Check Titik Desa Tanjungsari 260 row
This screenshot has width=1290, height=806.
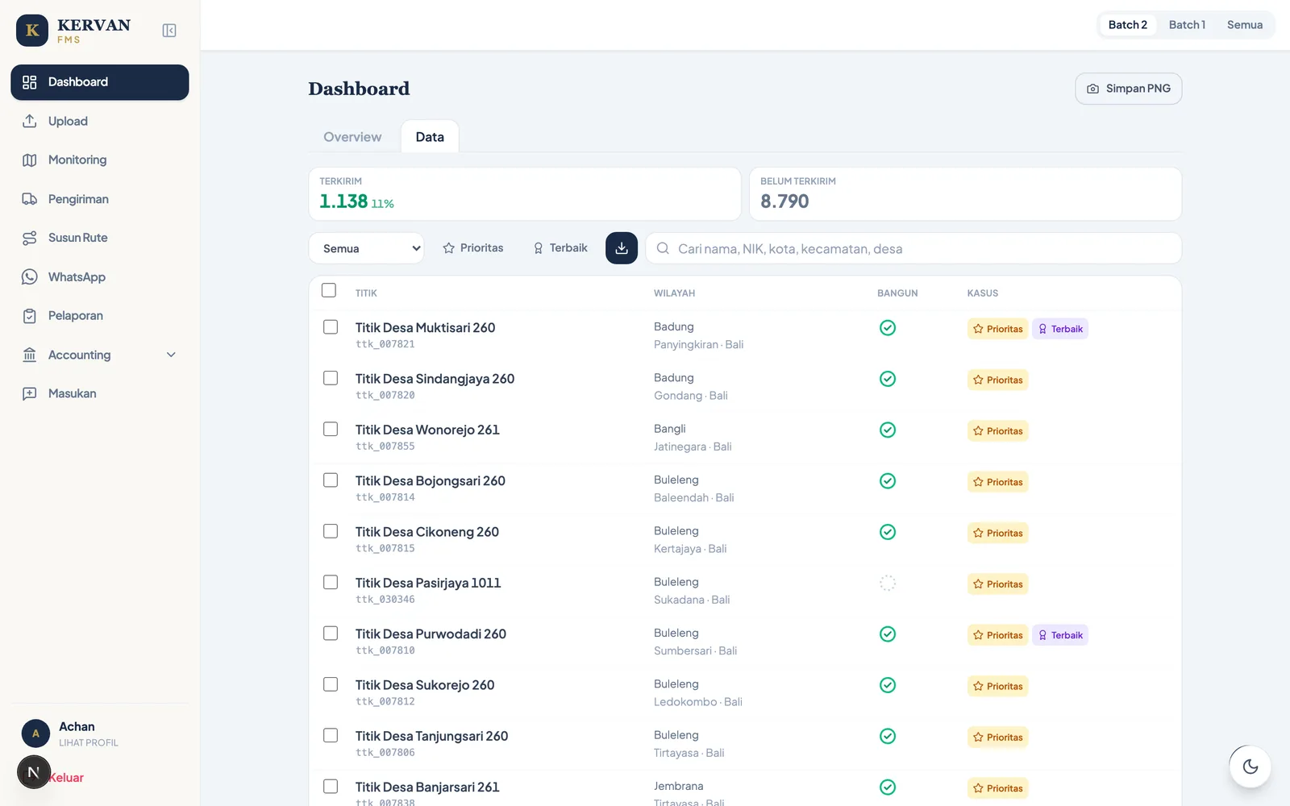pyautogui.click(x=331, y=735)
